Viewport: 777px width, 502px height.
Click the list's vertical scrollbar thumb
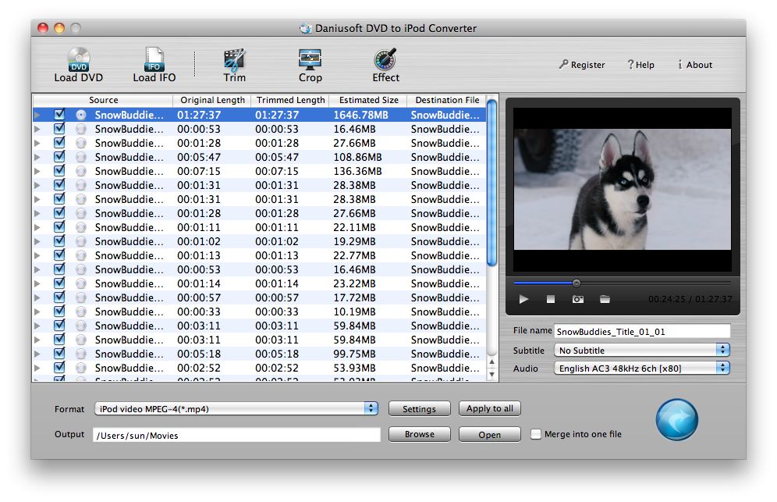pyautogui.click(x=491, y=183)
